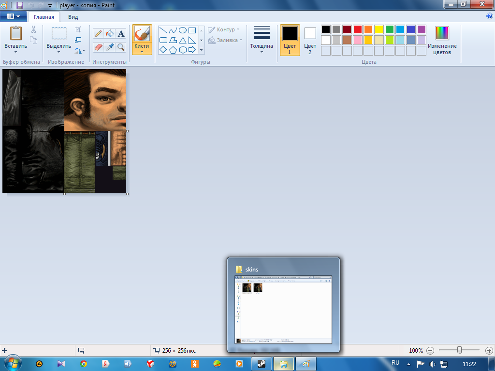Viewport: 495px width, 371px height.
Task: Click the Resize image icon
Action: (x=78, y=40)
